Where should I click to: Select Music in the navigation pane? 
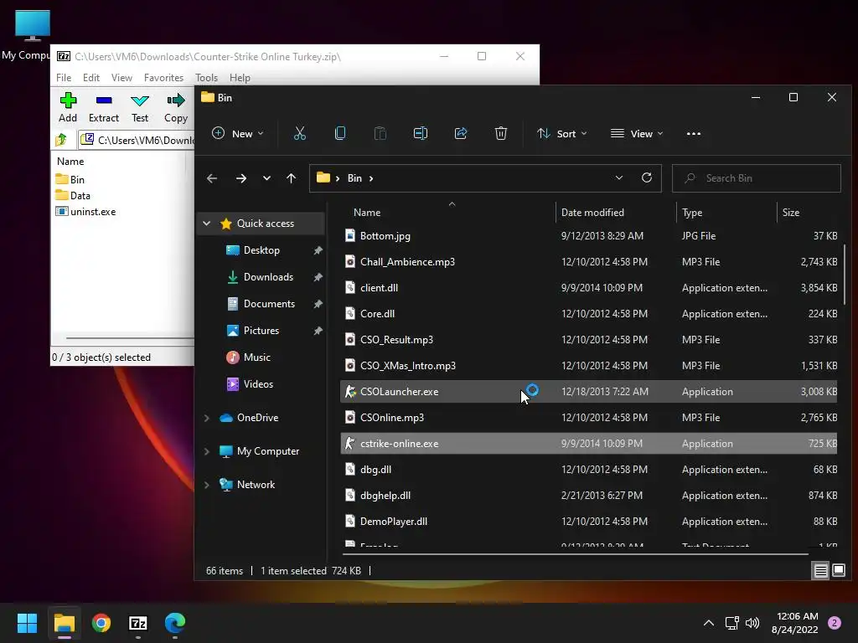(x=256, y=357)
